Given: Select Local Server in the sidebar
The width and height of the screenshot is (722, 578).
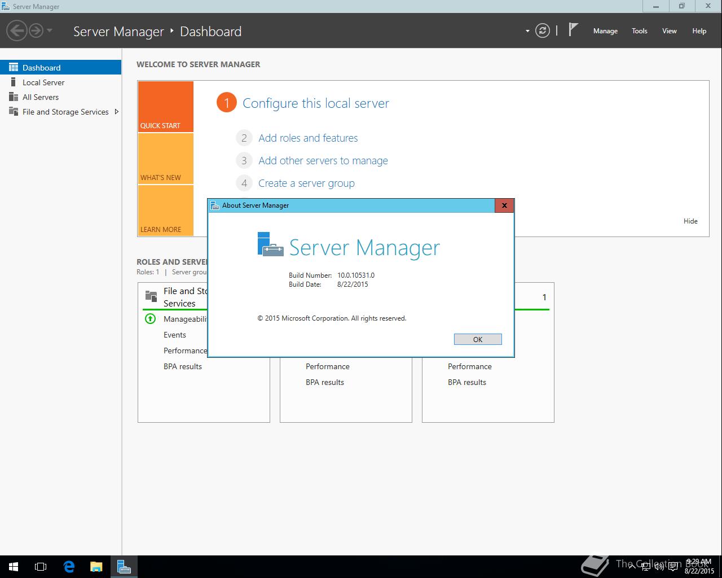Looking at the screenshot, I should point(60,82).
